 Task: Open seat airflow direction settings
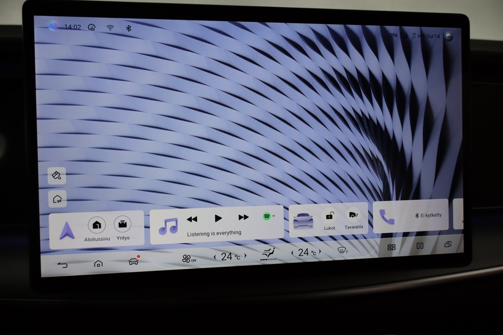[x=269, y=254]
